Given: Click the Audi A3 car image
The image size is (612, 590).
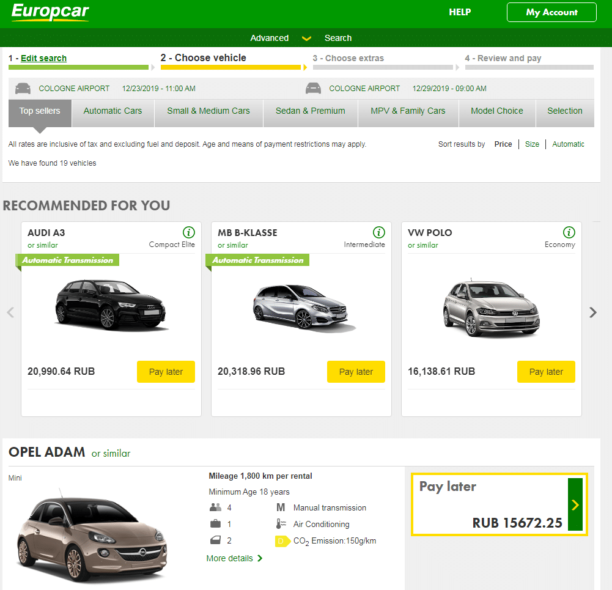Looking at the screenshot, I should (111, 304).
